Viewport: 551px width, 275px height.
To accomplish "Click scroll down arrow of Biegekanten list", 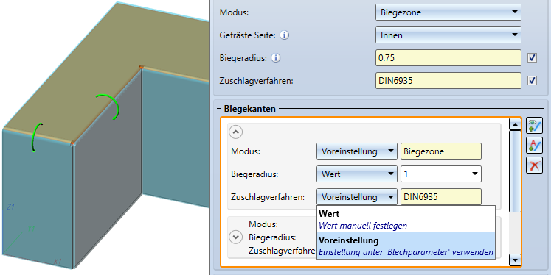I will 515,260.
